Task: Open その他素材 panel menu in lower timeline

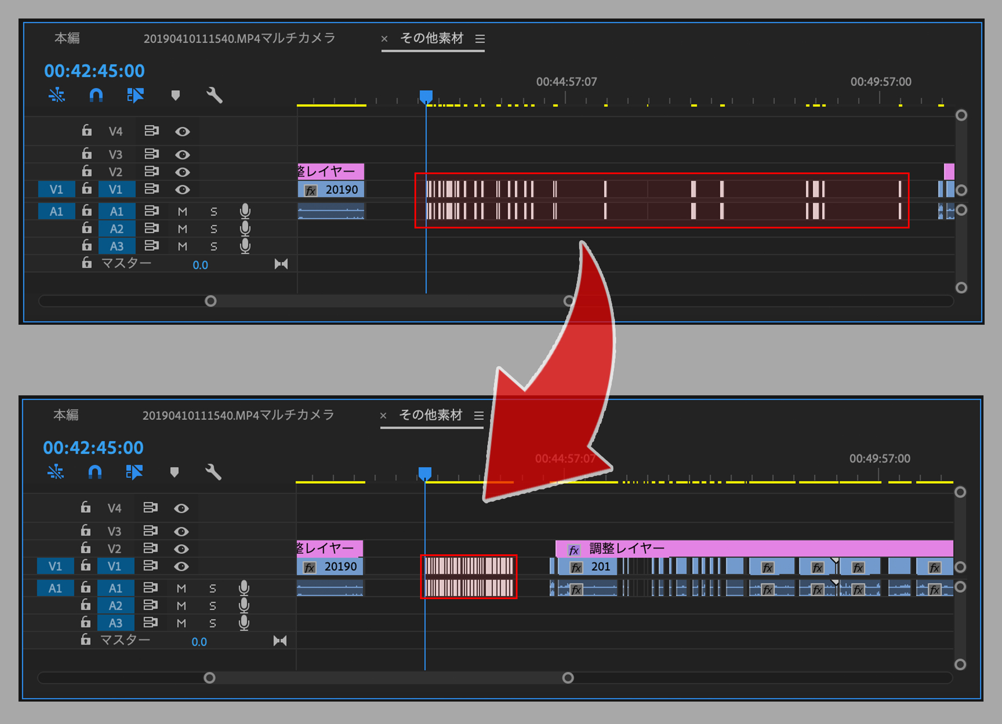Action: click(479, 415)
